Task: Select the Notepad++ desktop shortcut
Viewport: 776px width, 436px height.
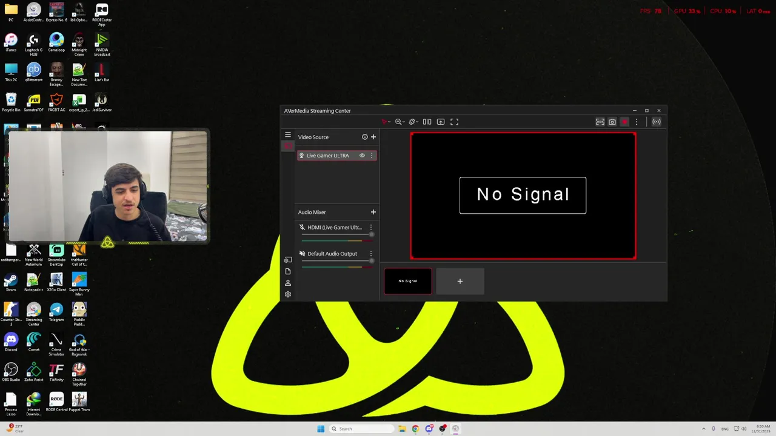Action: pos(34,282)
